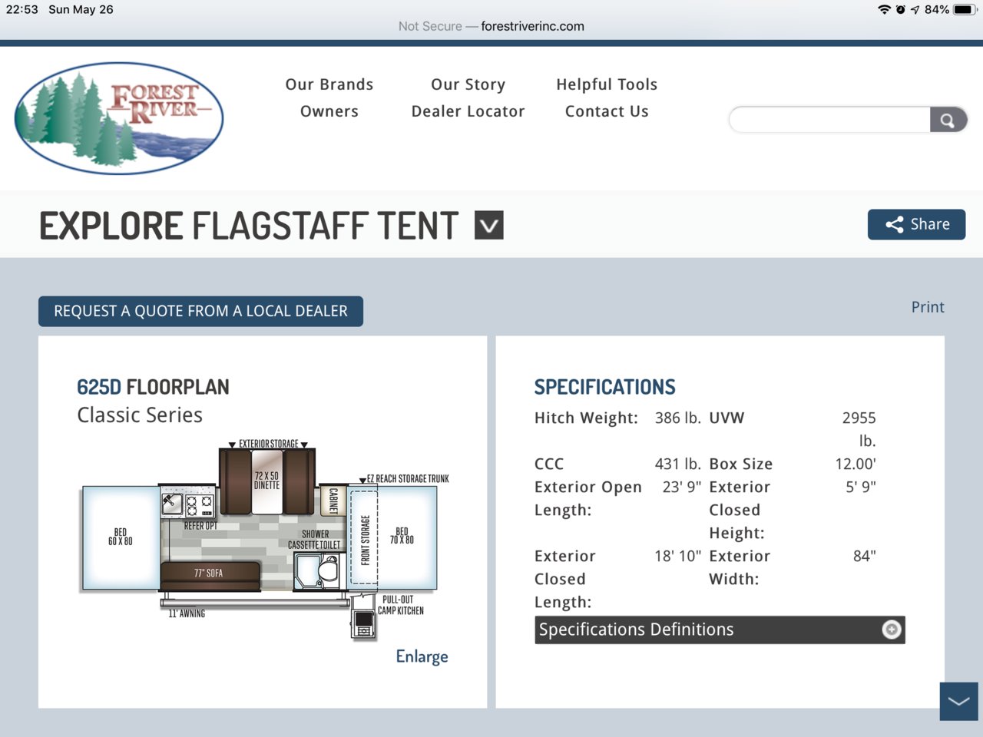This screenshot has height=737, width=983.
Task: Click the Hitch Weight value 386 lb.
Action: point(678,418)
